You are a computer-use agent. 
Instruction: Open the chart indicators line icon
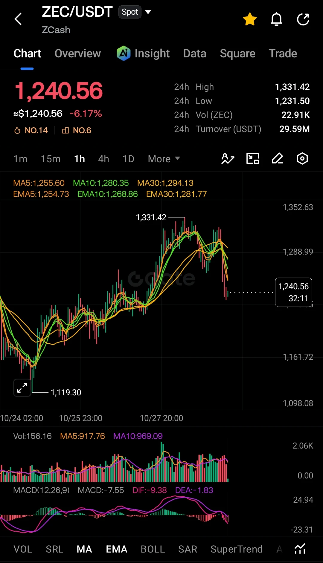(228, 158)
